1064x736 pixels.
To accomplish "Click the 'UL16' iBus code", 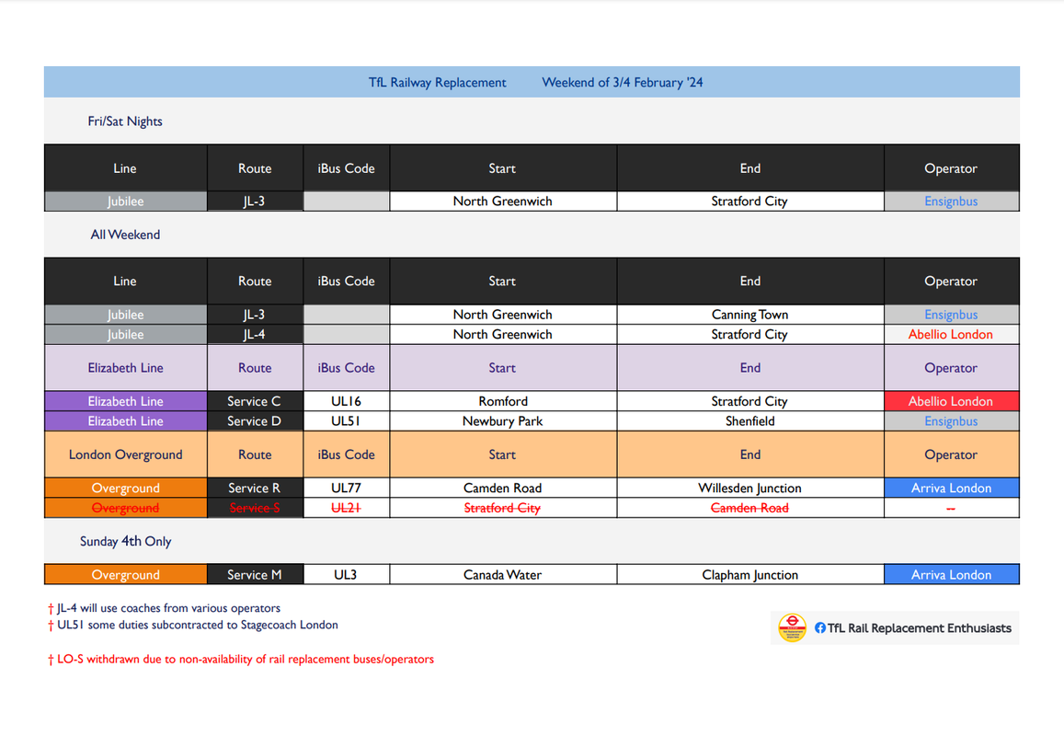I will click(346, 401).
